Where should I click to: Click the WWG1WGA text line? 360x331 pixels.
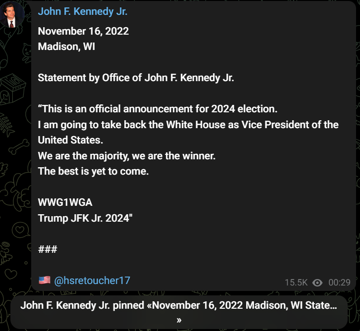pos(65,202)
